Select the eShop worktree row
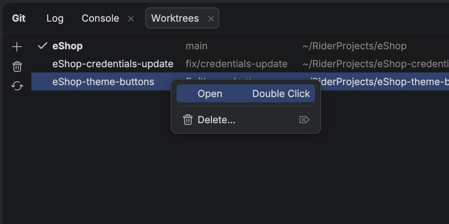This screenshot has height=224, width=449. click(67, 46)
